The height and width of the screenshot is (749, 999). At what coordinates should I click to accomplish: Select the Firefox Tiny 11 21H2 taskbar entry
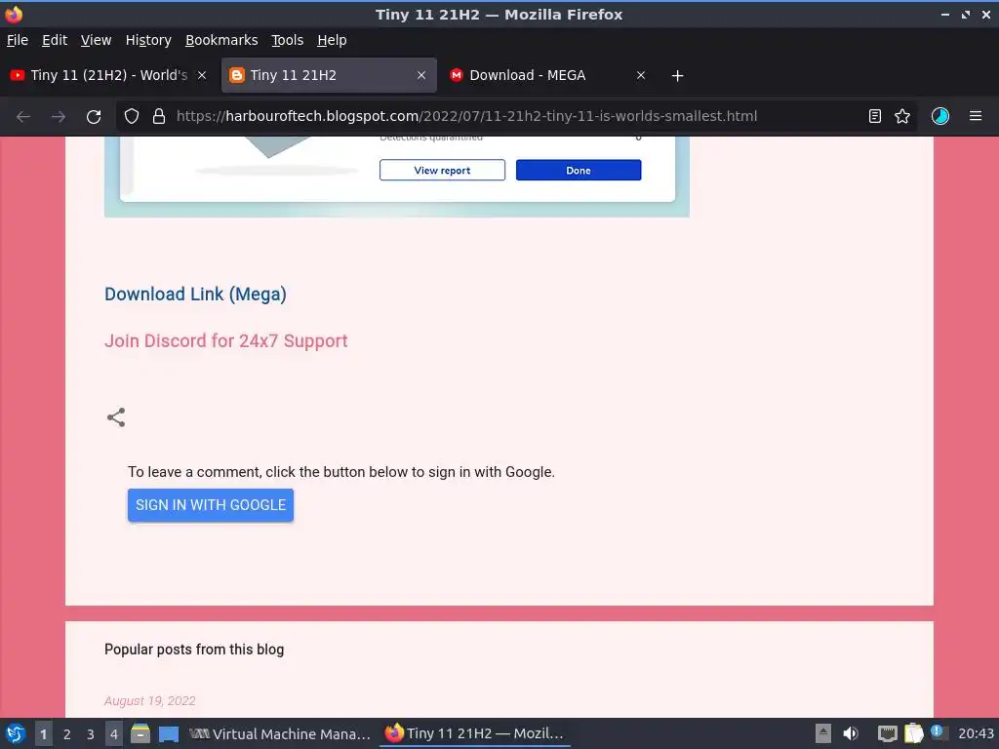475,733
